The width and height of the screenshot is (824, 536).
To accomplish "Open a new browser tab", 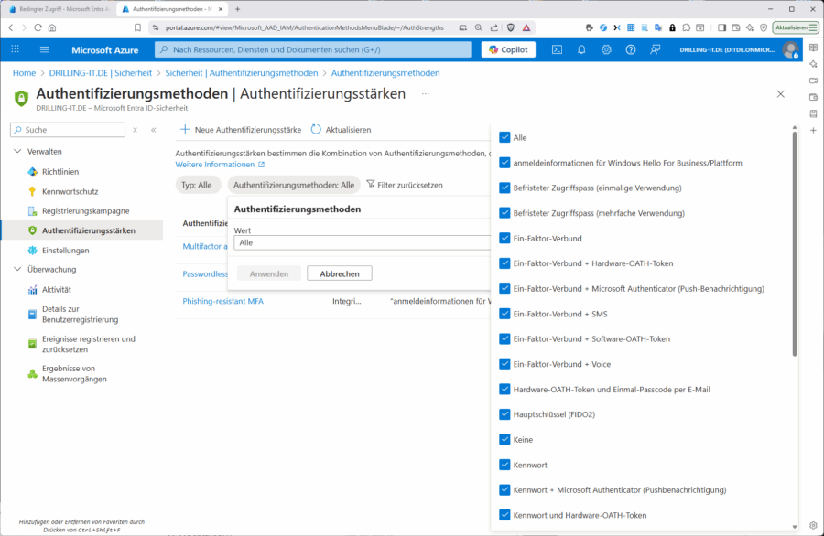I will 237,9.
